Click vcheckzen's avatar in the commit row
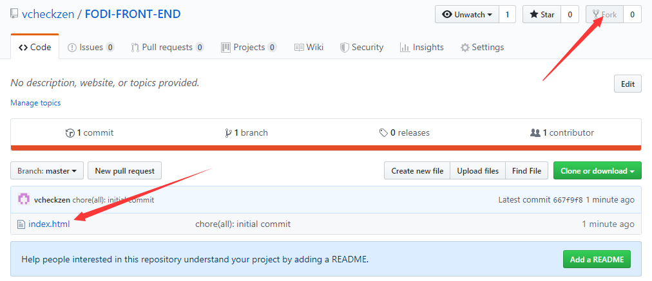Screen dimensions: 652x281 click(x=24, y=199)
